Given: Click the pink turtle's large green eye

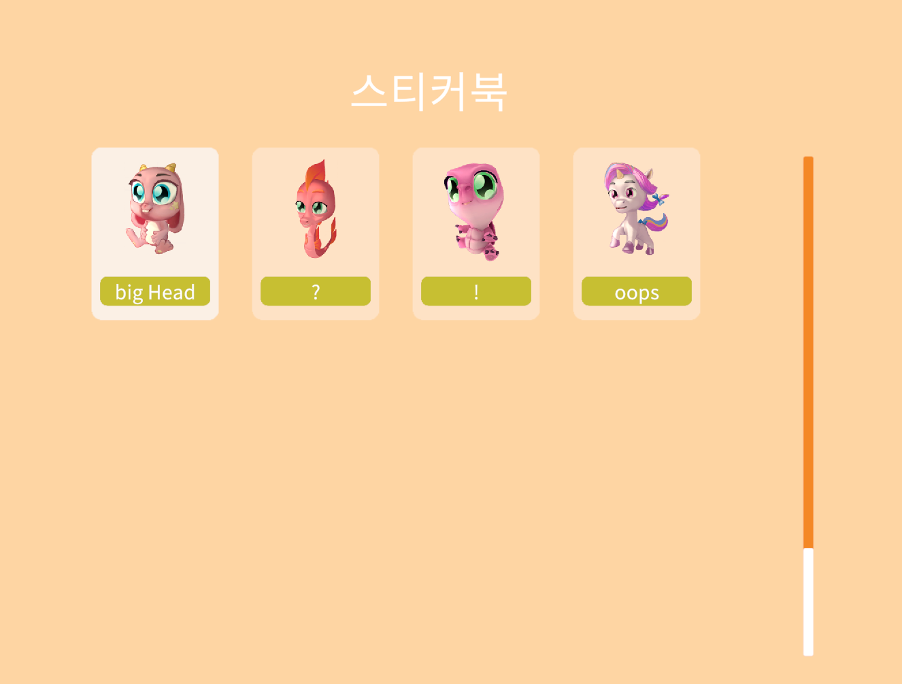Looking at the screenshot, I should (x=486, y=185).
